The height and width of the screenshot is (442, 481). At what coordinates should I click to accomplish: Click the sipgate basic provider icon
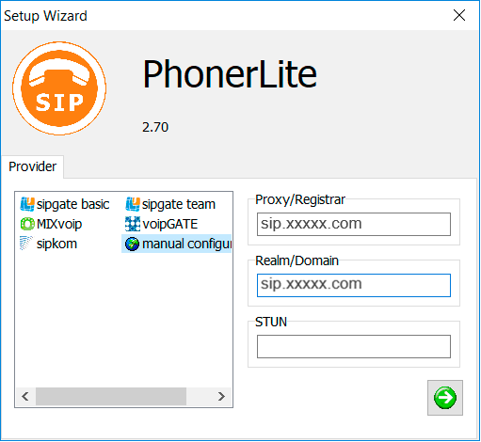(27, 204)
